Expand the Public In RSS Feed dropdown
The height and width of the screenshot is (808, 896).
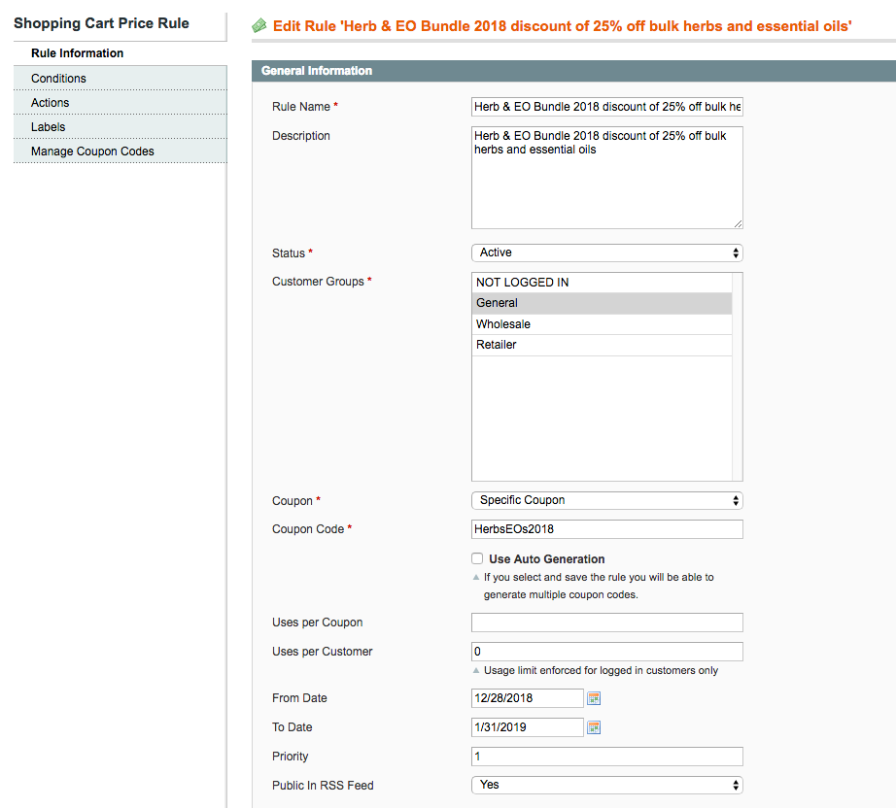tap(606, 785)
